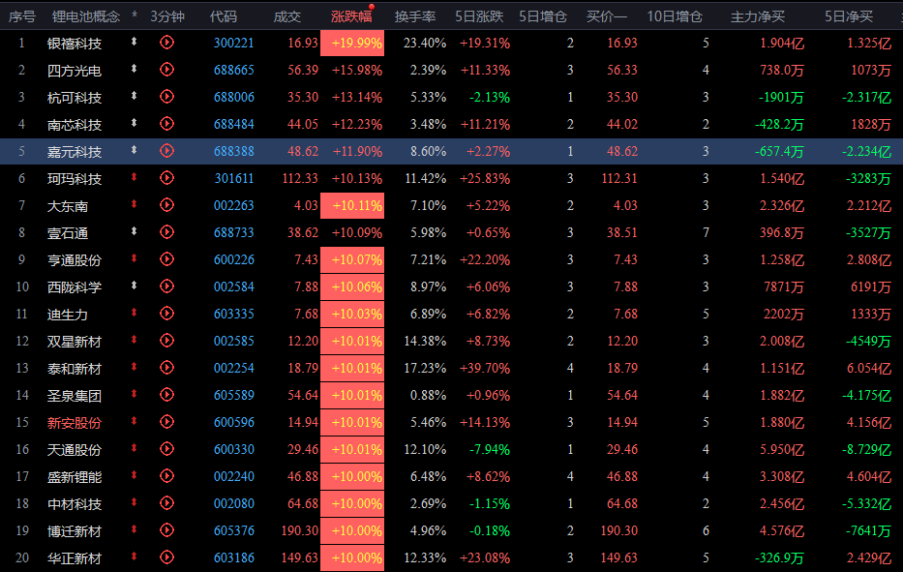
Task: Select the row for 盛新锂能
Action: point(451,476)
